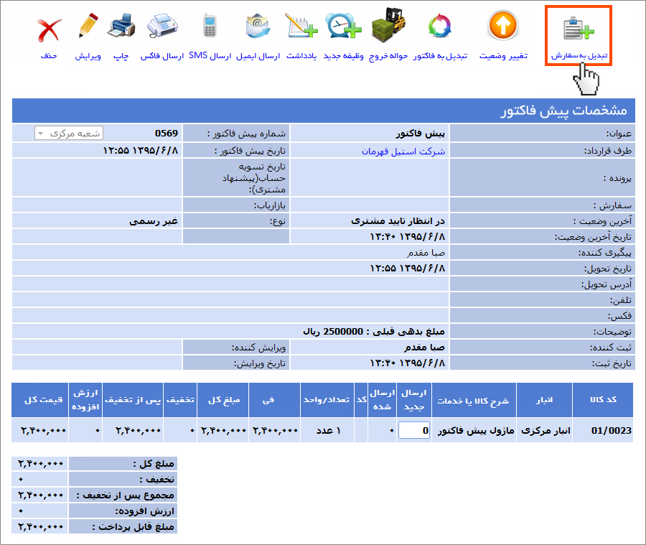Click the orange up-arrow change-status icon
This screenshot has height=545, width=646.
(x=502, y=26)
